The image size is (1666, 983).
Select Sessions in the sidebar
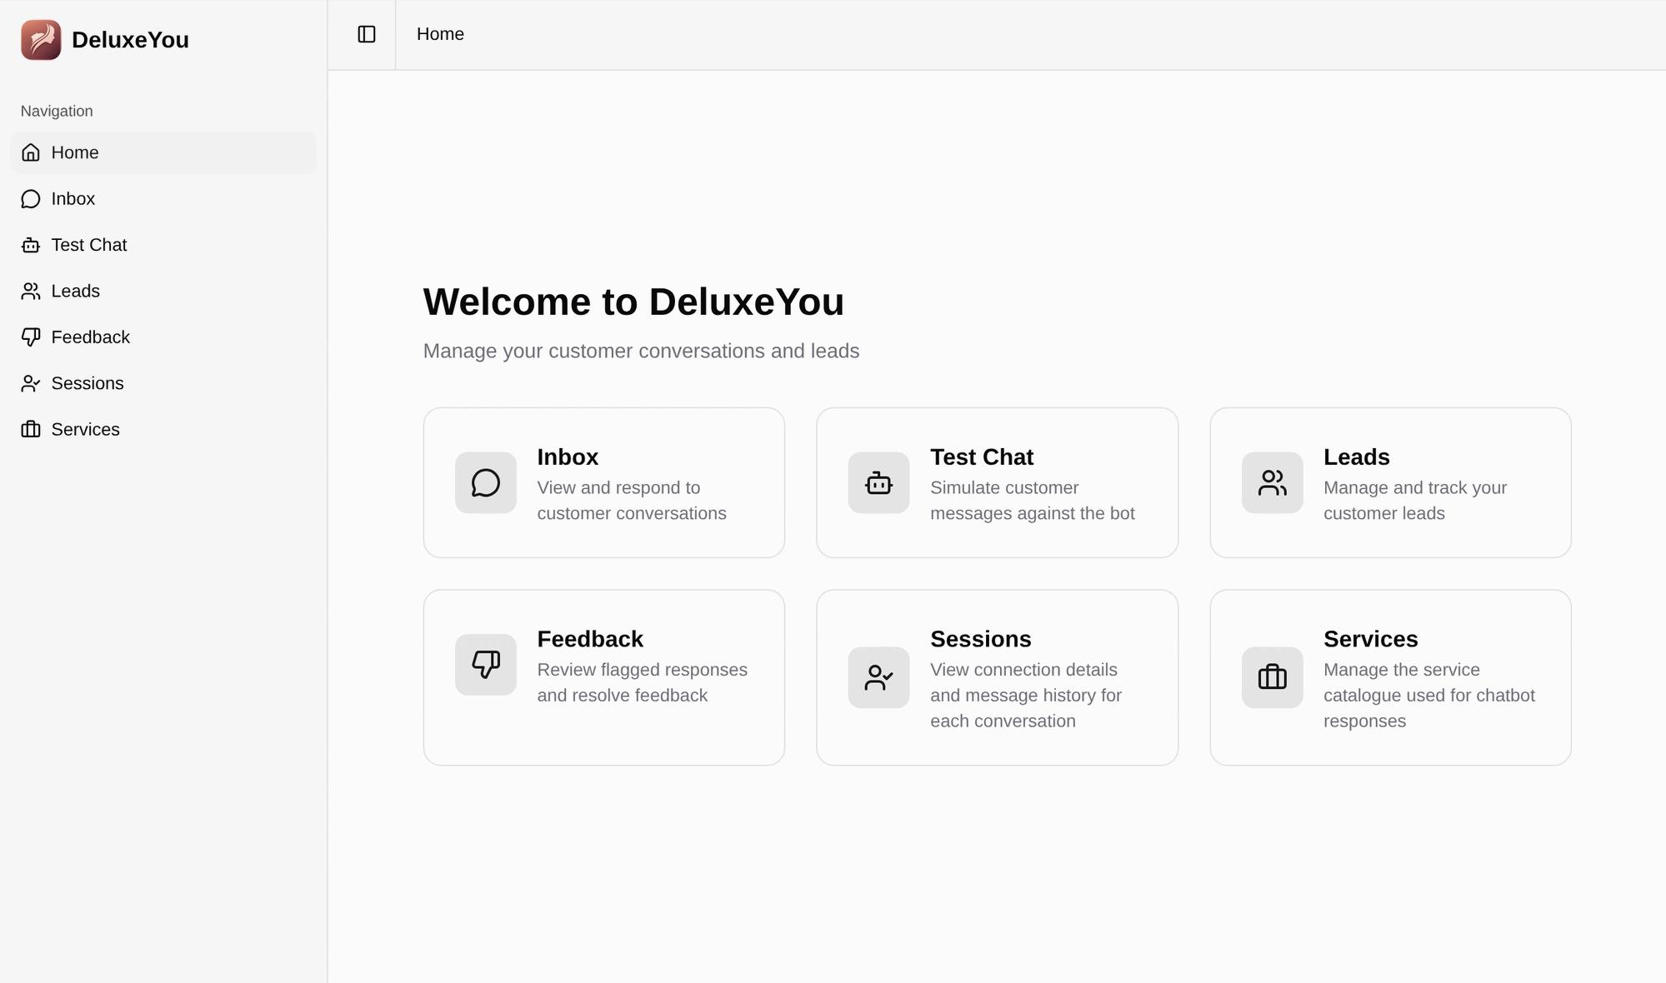click(x=163, y=383)
